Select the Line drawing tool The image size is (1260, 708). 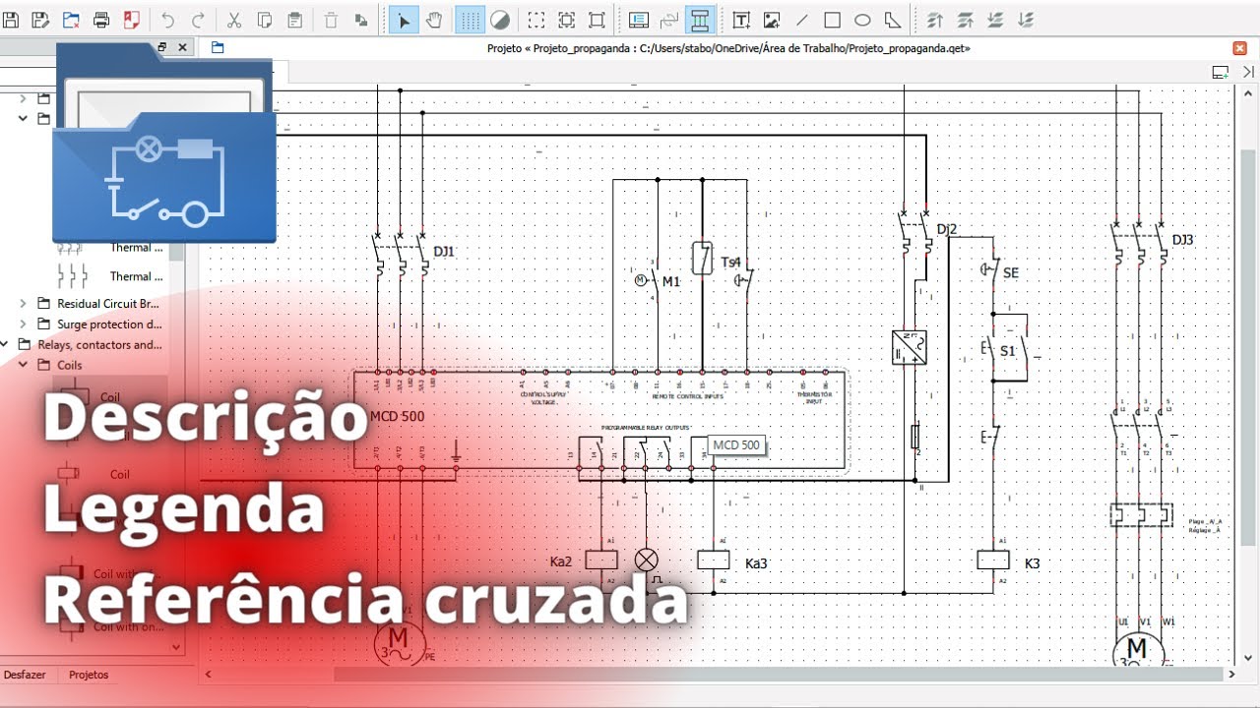(802, 20)
